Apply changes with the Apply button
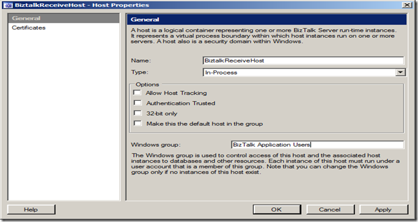The width and height of the screenshot is (418, 222). 384,209
